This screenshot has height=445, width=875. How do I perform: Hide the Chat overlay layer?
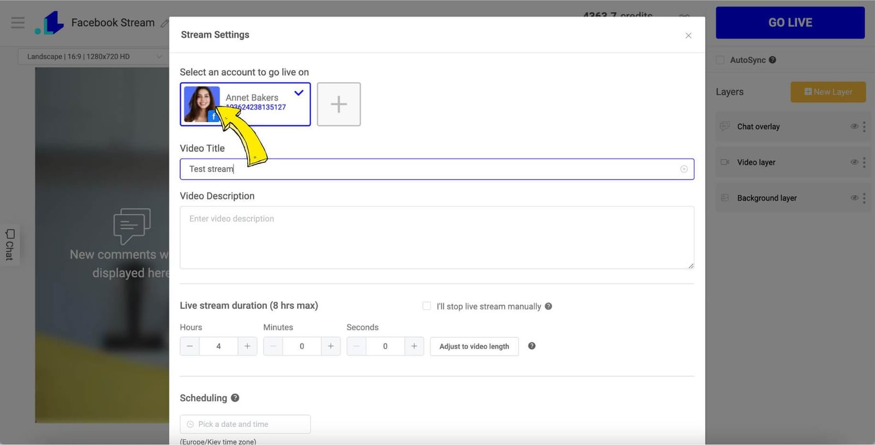click(854, 127)
